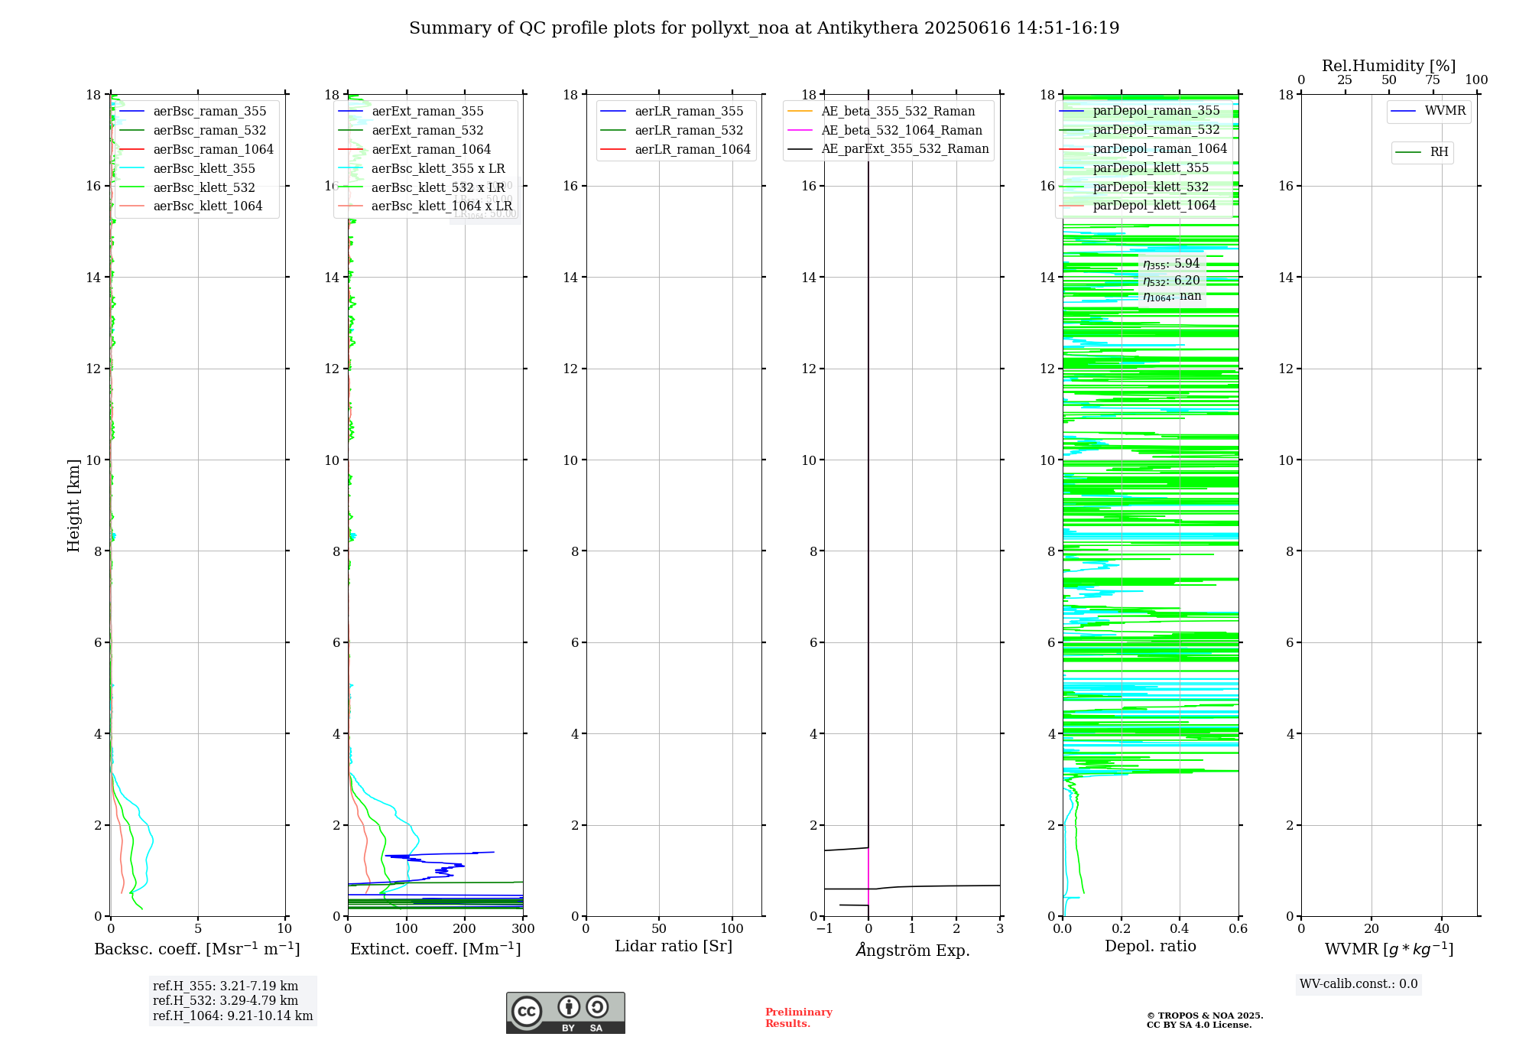Select the AE_parExt_355_532_Raman legend entry
Viewport: 1529px width, 1040px height.
(x=888, y=149)
